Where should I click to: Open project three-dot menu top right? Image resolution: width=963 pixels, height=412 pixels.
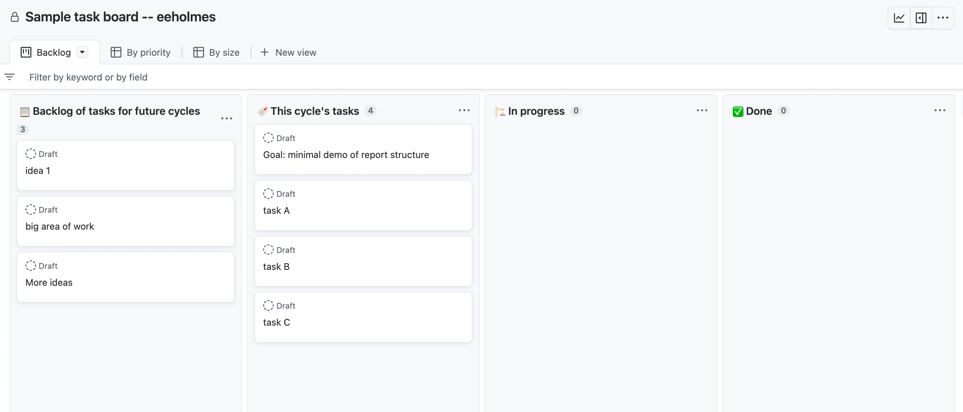tap(942, 18)
